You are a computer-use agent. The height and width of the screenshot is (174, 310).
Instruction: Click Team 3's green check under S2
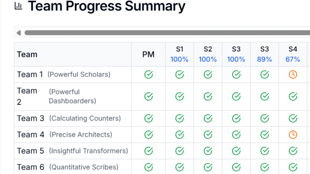click(208, 118)
